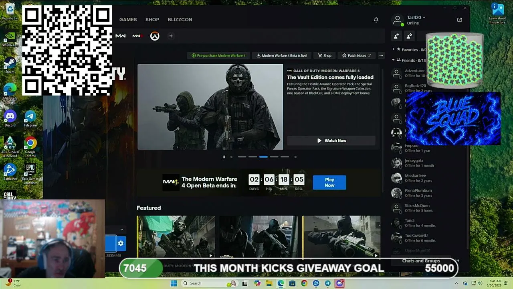Click the Add Friend icon

click(x=396, y=36)
